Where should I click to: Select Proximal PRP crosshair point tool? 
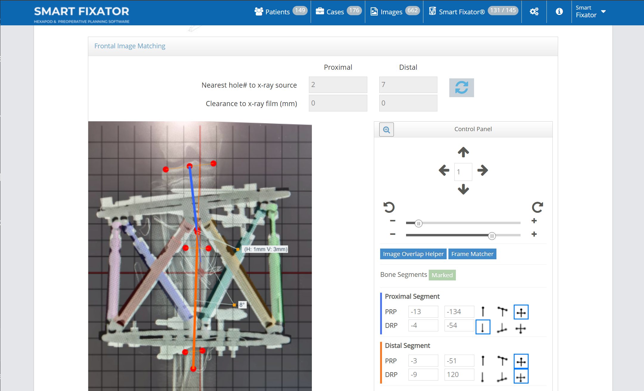[x=521, y=312]
